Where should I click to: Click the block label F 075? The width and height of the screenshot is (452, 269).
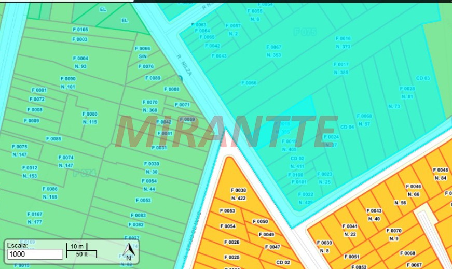305,32
